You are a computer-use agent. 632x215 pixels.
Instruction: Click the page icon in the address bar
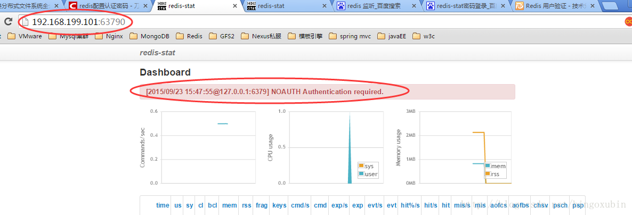coord(26,22)
